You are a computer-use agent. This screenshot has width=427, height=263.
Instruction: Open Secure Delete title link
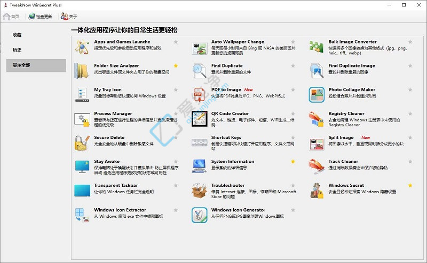(x=109, y=137)
